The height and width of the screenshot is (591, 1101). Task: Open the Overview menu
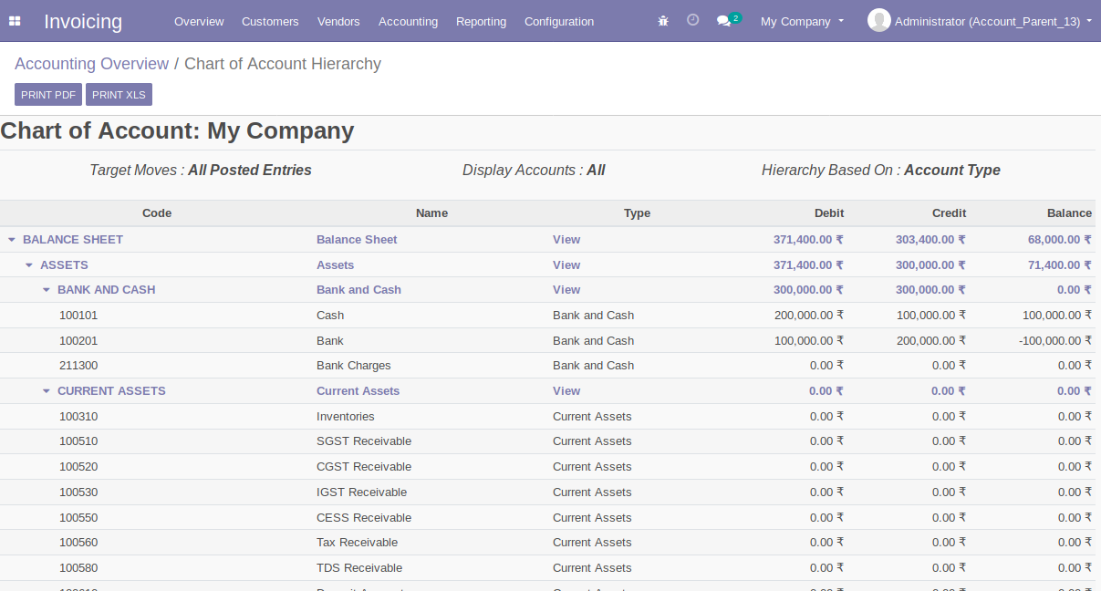click(199, 21)
